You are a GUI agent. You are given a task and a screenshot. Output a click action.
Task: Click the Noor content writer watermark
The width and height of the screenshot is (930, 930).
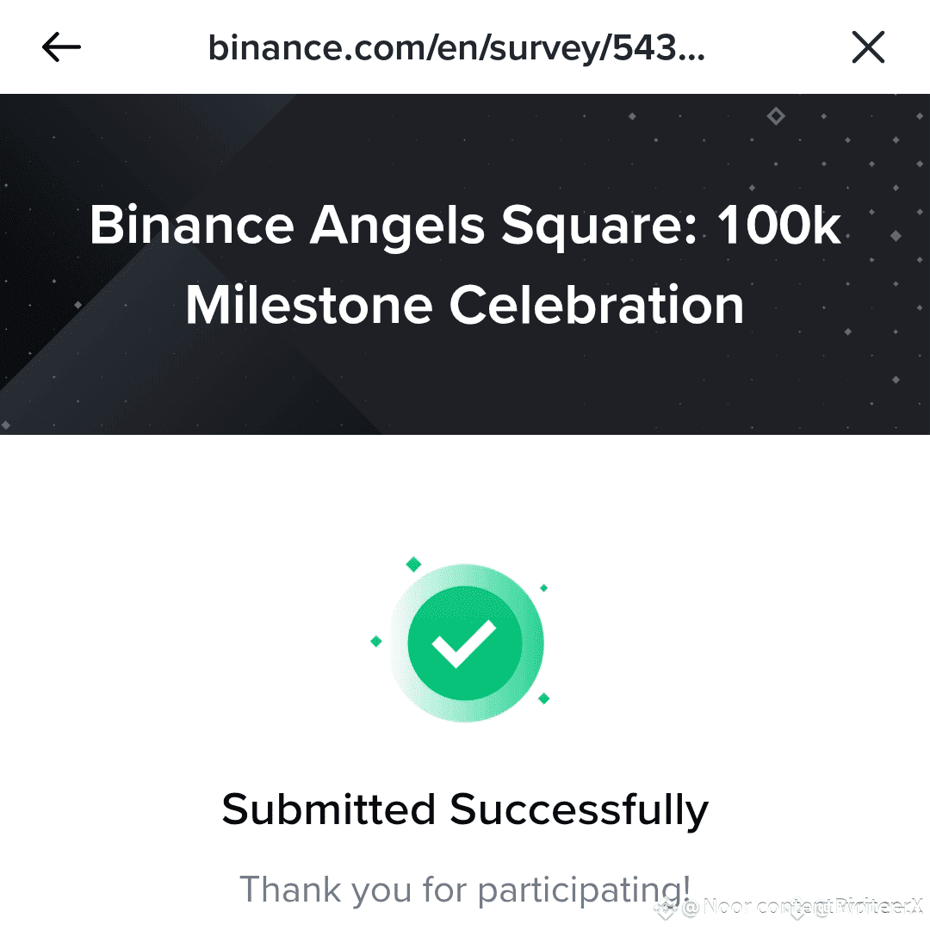coord(801,906)
